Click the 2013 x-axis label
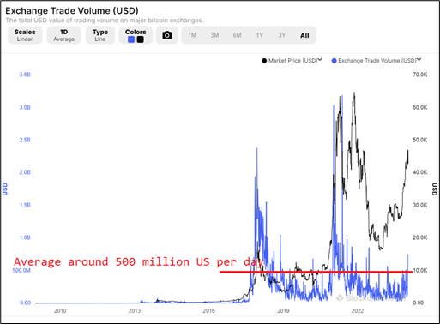 tap(135, 311)
